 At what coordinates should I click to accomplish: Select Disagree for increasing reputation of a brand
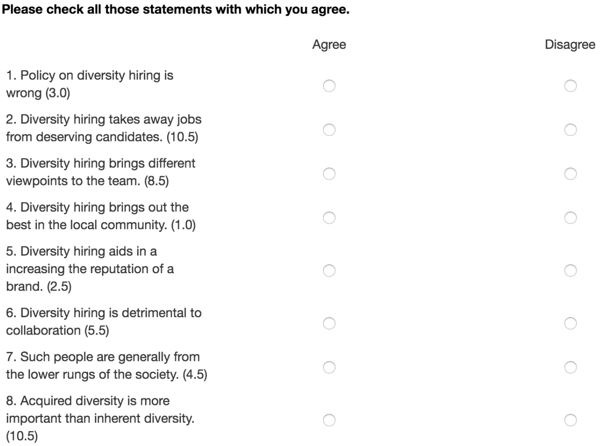coord(570,271)
